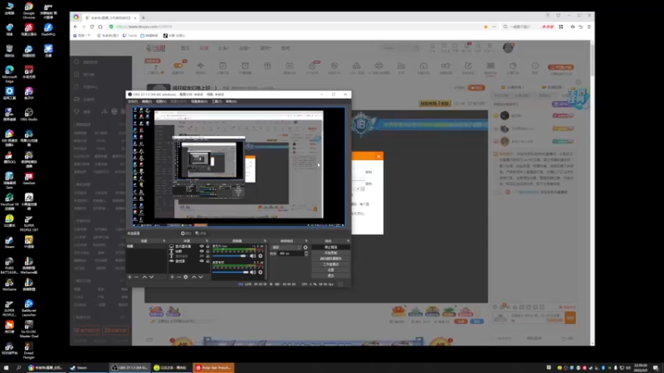Start the virtual camera in OBS
Viewport: 664px width, 373px height.
(330, 259)
